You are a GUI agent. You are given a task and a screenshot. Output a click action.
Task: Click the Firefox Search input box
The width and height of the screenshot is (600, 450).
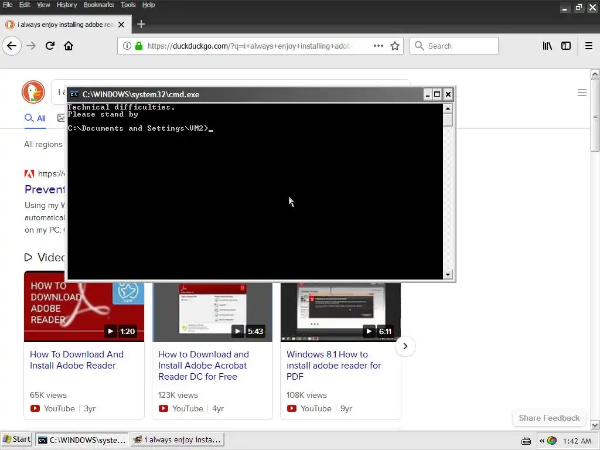(454, 46)
